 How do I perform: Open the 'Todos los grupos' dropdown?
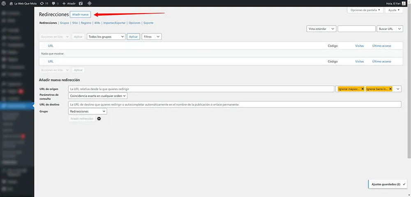[106, 37]
